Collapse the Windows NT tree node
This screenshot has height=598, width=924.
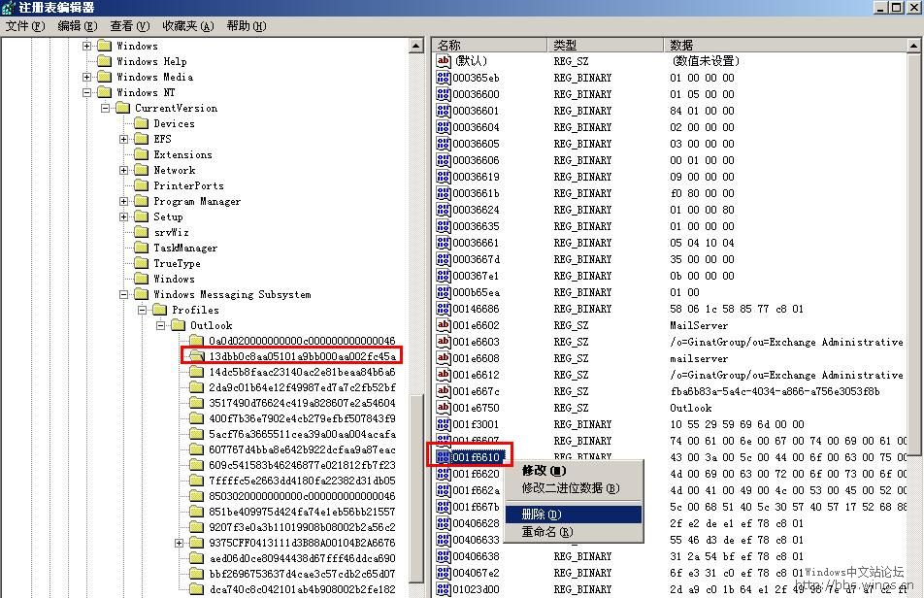point(87,92)
